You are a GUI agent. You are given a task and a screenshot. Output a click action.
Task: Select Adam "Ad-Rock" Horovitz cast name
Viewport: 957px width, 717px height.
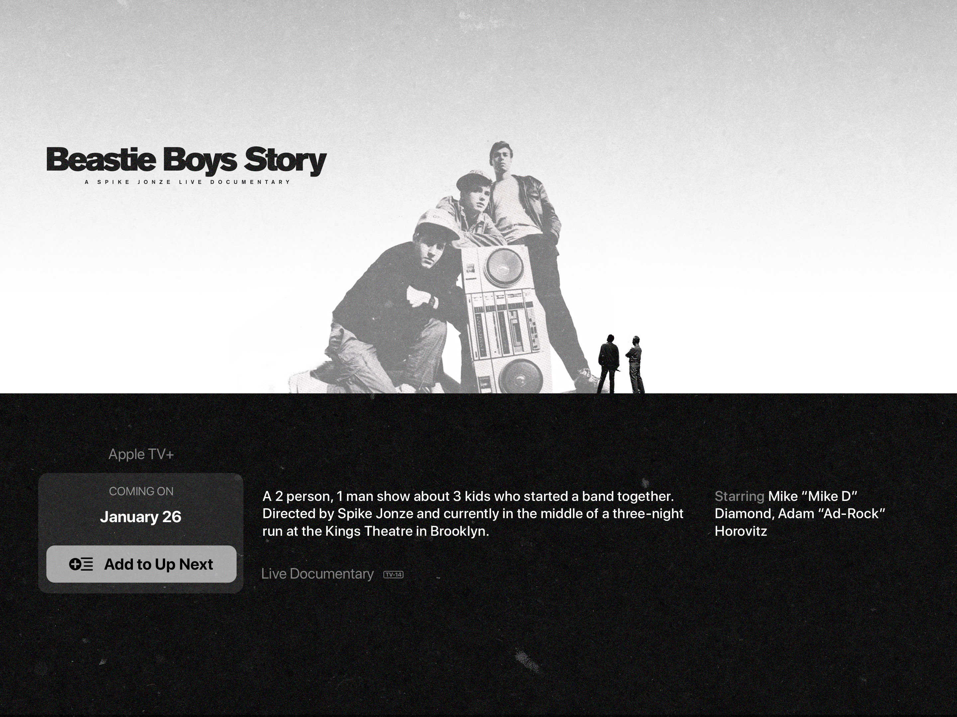(x=800, y=522)
